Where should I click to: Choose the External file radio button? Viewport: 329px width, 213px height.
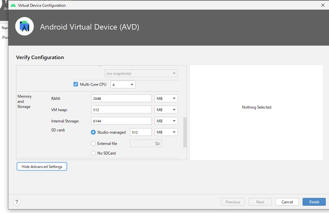point(93,144)
